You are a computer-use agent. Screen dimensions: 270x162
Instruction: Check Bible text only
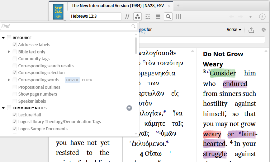click(x=15, y=52)
